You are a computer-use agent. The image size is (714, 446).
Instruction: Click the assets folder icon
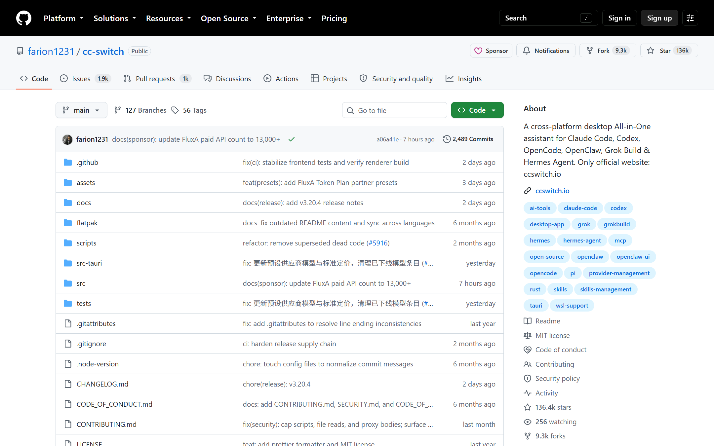(68, 182)
